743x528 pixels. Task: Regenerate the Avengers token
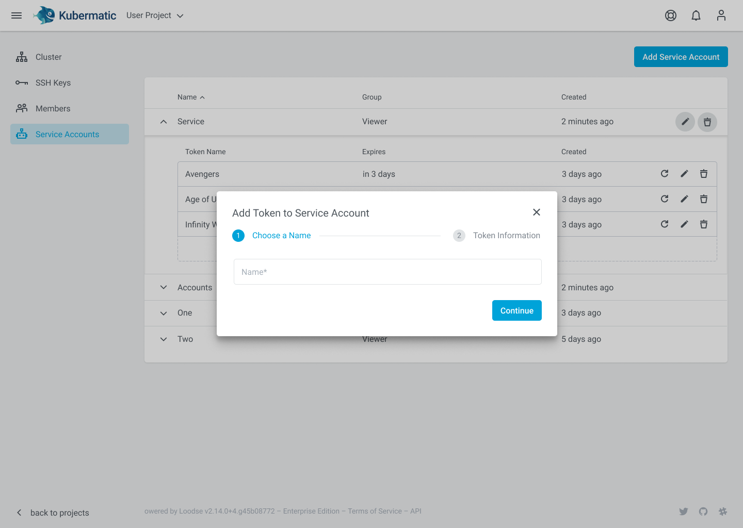click(x=665, y=174)
